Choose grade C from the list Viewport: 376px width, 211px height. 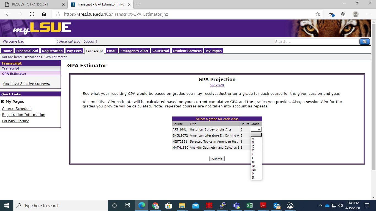pyautogui.click(x=256, y=146)
